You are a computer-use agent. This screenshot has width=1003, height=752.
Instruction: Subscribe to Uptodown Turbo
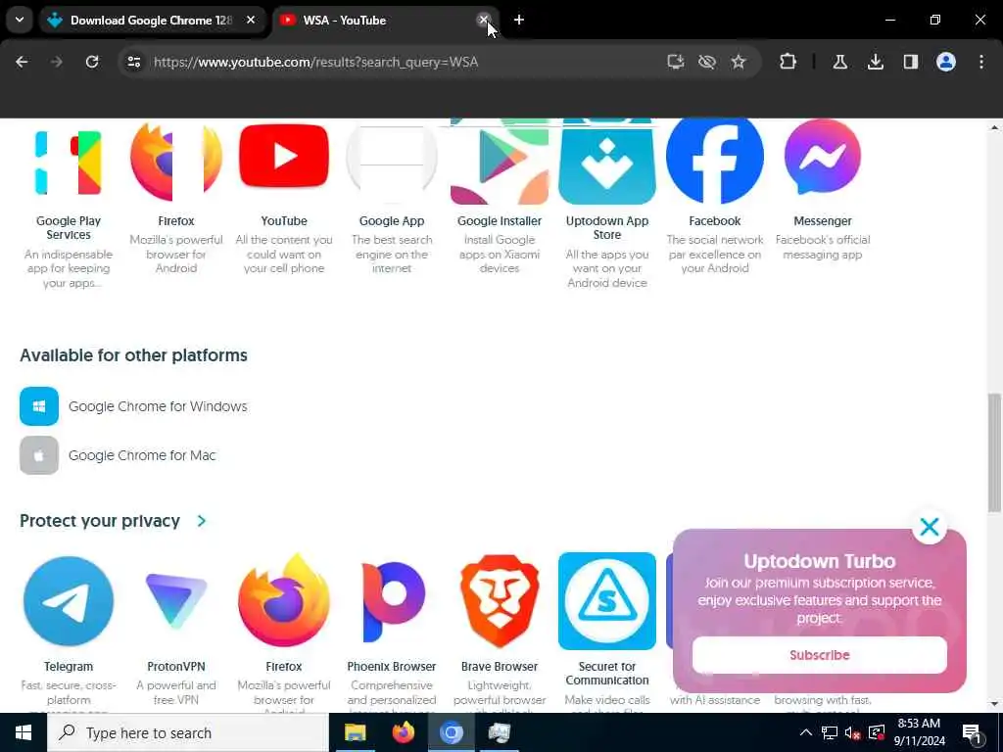coord(820,655)
